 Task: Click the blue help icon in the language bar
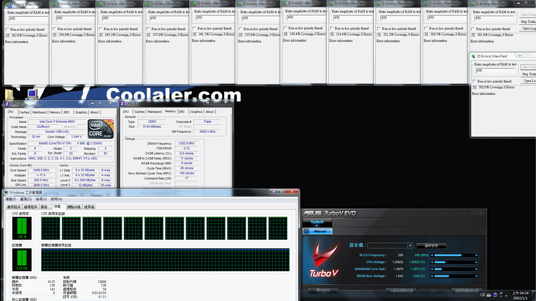point(495,295)
